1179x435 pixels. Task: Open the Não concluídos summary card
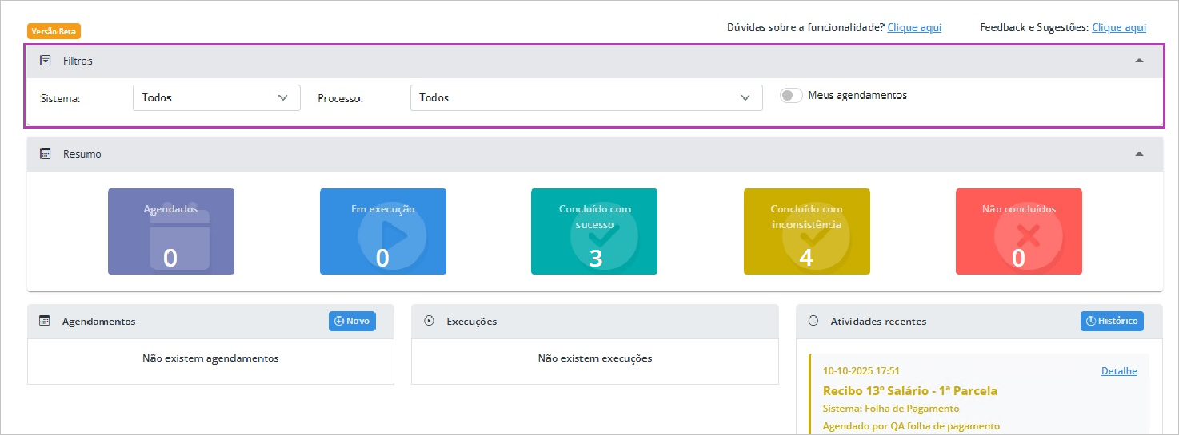click(x=1019, y=231)
